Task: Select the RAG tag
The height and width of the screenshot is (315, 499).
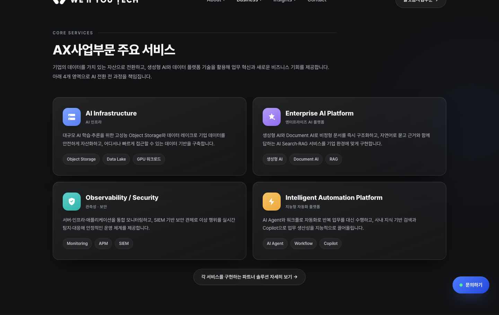Action: click(x=334, y=159)
